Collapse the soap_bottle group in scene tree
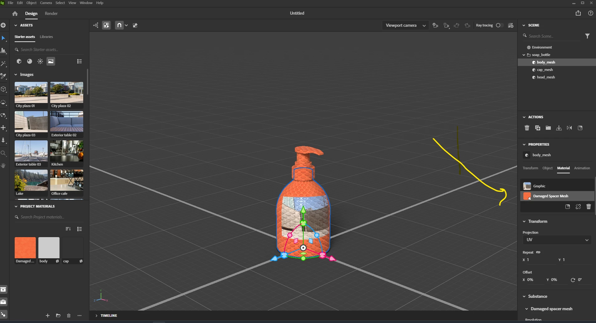 click(x=524, y=55)
